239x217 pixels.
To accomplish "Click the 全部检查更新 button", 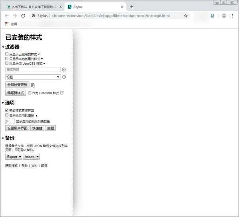I will 17,85.
